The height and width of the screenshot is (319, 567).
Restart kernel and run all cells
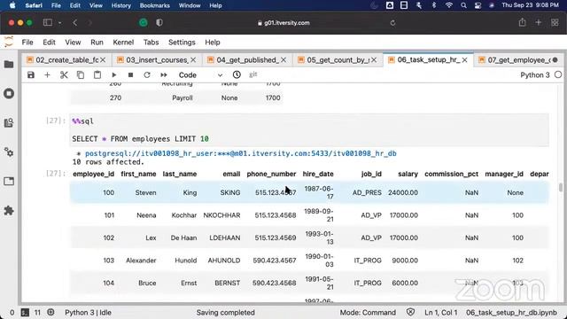click(x=164, y=74)
